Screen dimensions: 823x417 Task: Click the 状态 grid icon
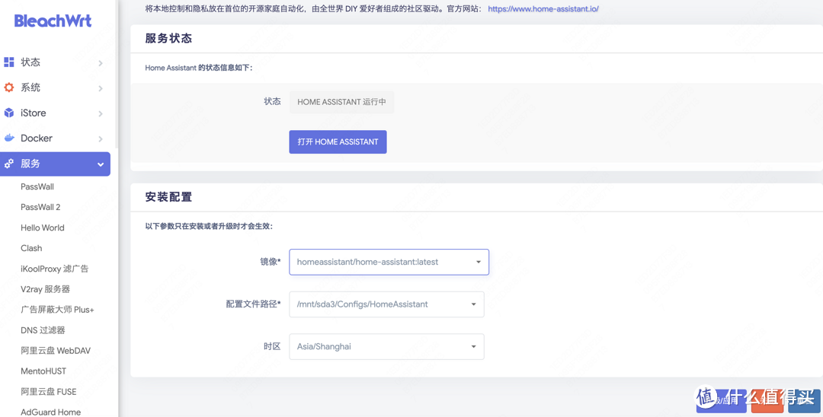[x=9, y=62]
